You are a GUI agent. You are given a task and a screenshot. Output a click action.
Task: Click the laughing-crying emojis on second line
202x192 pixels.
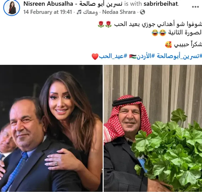point(159,33)
